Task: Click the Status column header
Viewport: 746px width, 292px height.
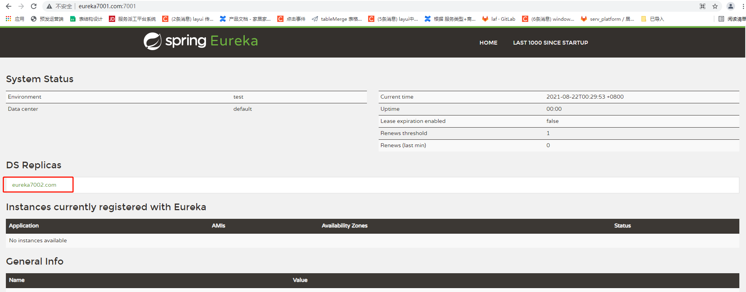Action: (x=622, y=225)
